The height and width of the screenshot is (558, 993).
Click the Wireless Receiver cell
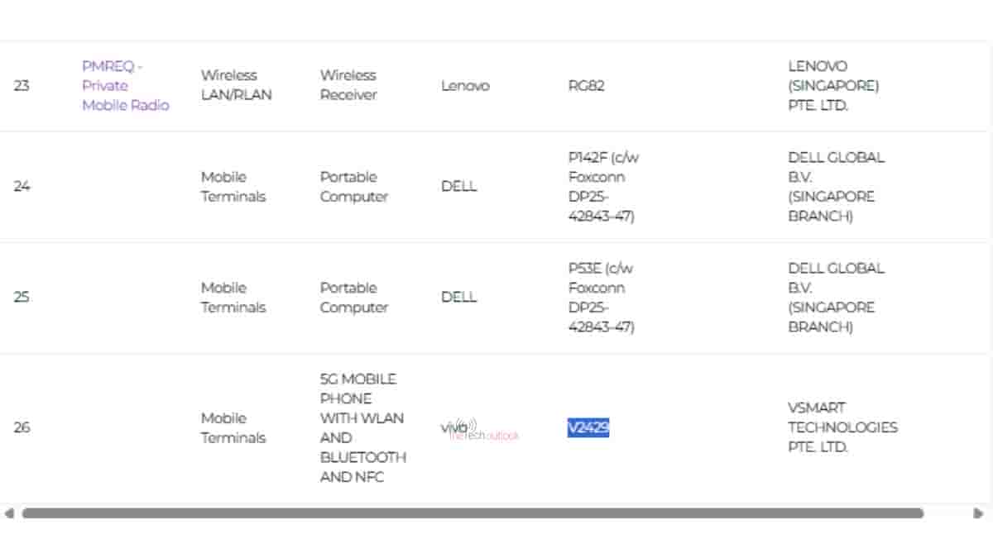click(x=348, y=85)
